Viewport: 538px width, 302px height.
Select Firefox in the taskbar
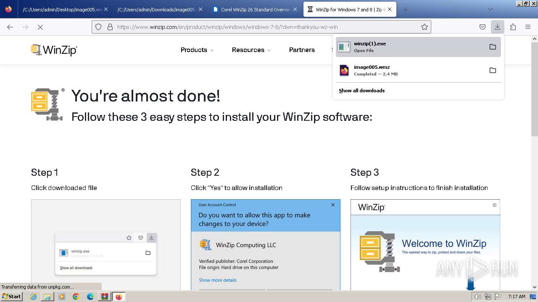pos(119,297)
